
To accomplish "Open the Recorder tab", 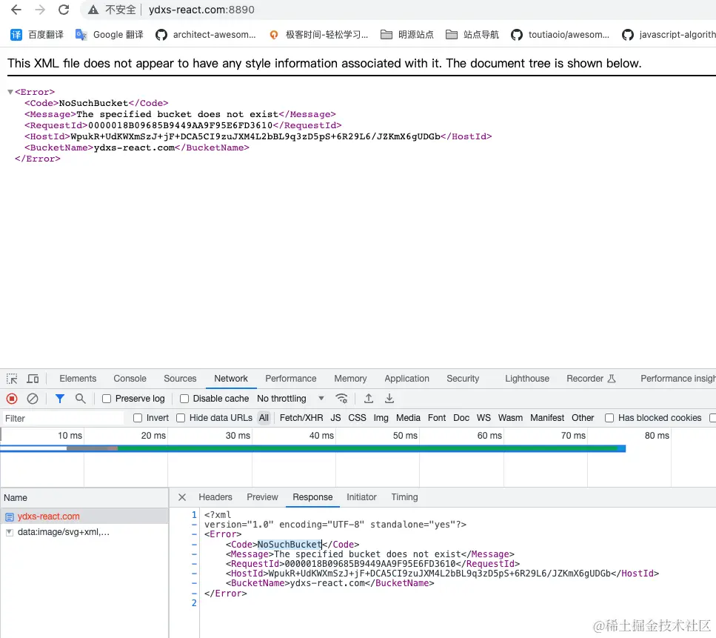I will 591,379.
